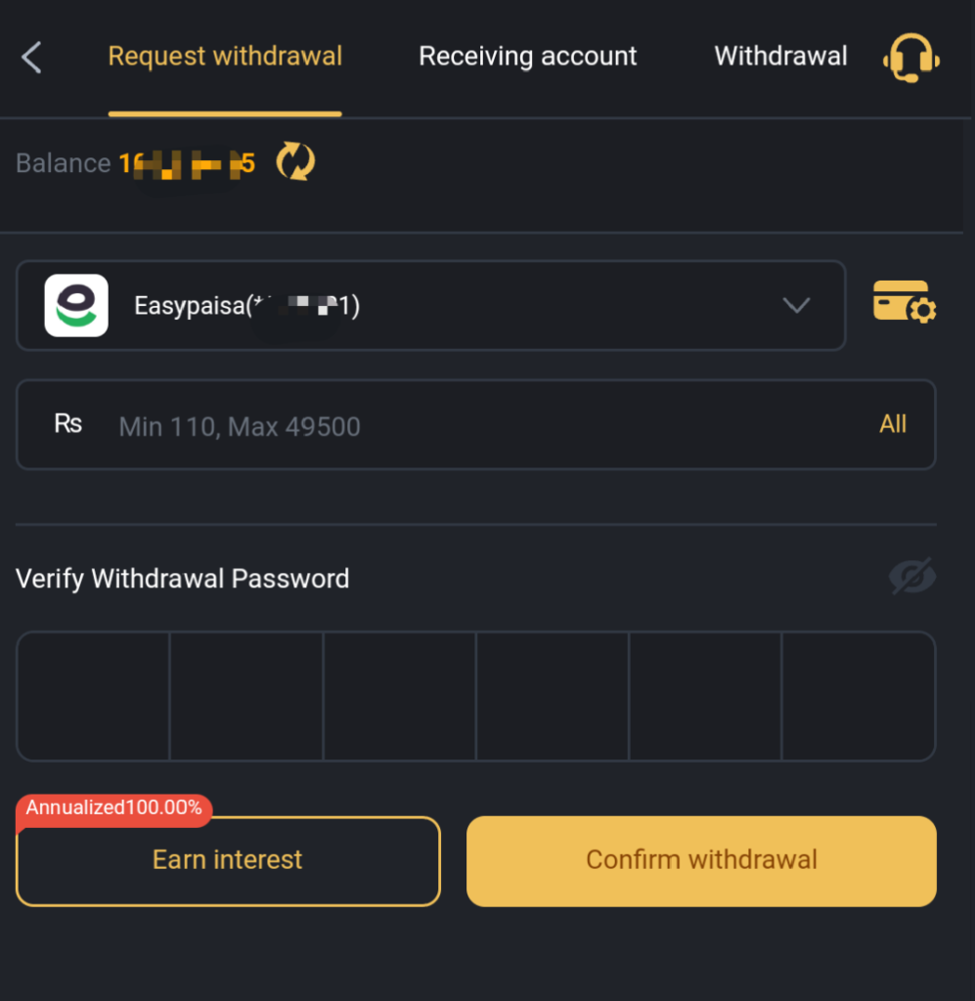Go back using the arrow icon
Screen dimensions: 975x1001
point(31,58)
